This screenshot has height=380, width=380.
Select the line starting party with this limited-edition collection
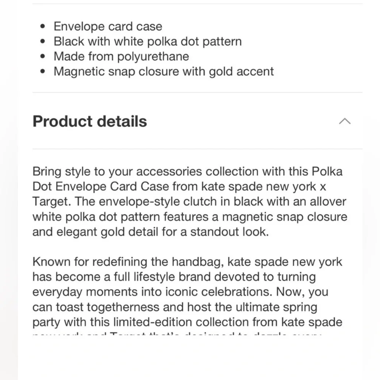pyautogui.click(x=187, y=322)
